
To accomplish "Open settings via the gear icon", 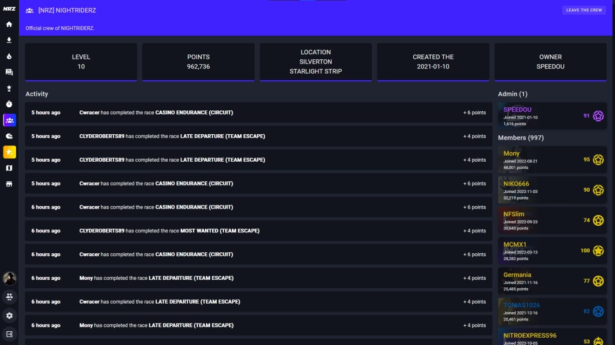I will [x=9, y=316].
